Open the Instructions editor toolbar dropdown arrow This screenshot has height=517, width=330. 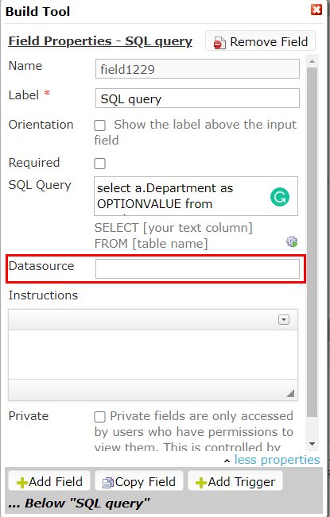(284, 320)
